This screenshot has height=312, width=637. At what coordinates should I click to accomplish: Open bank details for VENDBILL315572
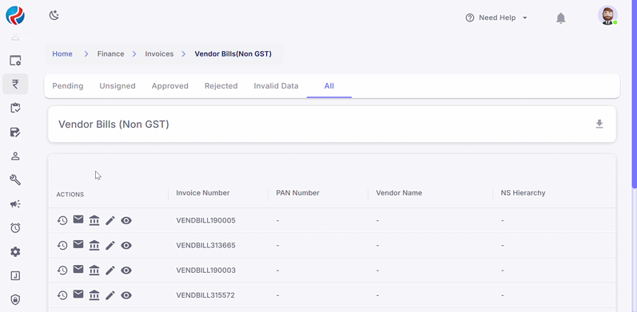94,295
